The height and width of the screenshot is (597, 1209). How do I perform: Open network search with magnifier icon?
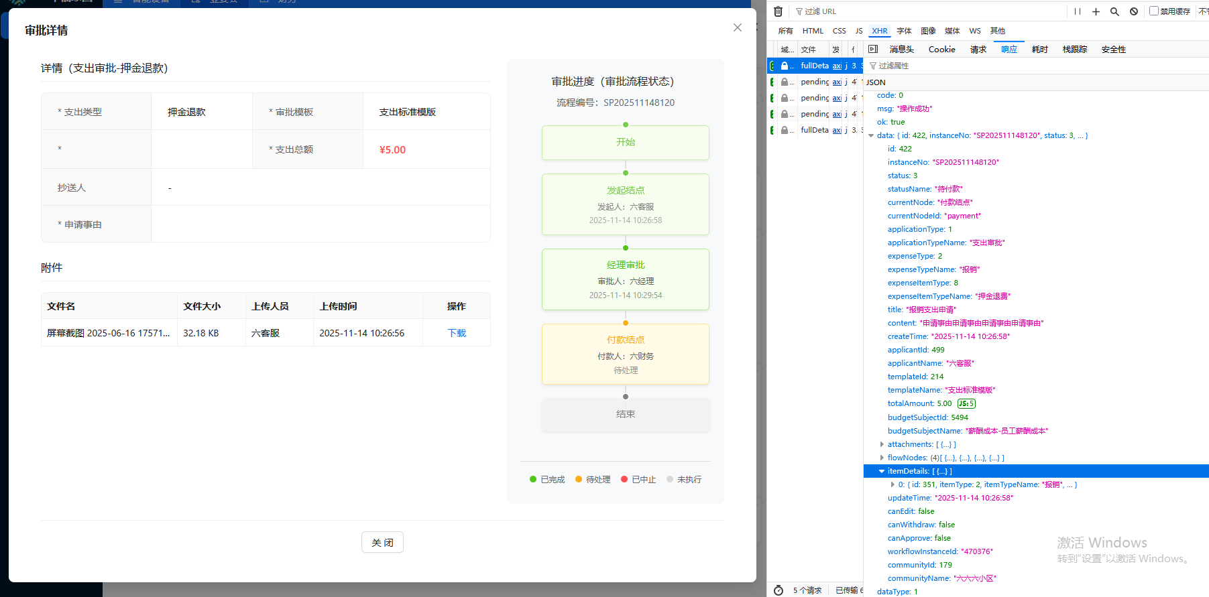click(1114, 11)
